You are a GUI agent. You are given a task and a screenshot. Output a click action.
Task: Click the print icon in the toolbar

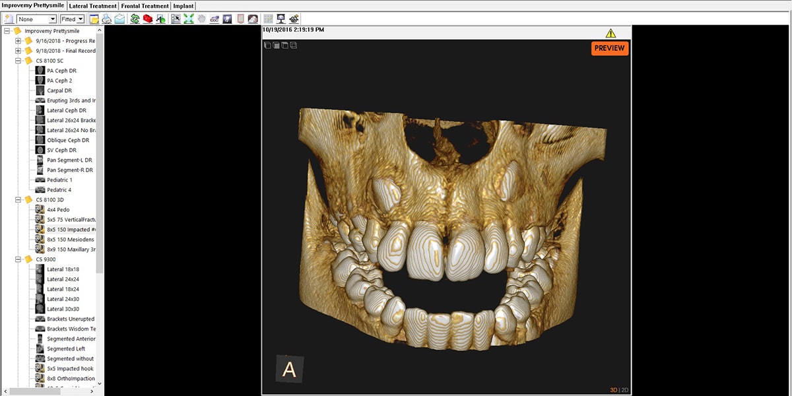coord(107,19)
